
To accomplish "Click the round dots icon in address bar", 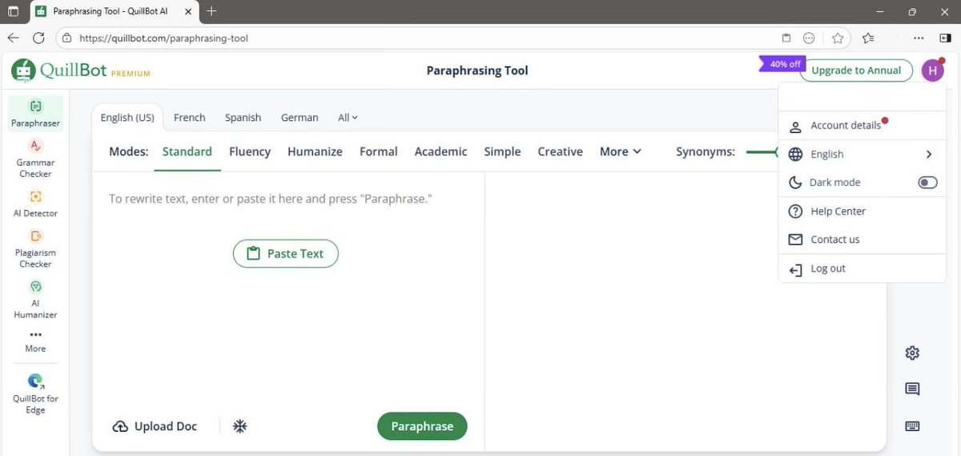I will (x=809, y=38).
